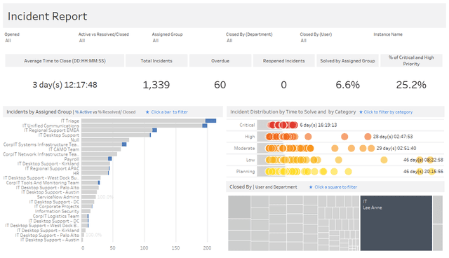The image size is (449, 258).
Task: Open the Active vs Resolved/Closed filter
Action: pyautogui.click(x=112, y=41)
